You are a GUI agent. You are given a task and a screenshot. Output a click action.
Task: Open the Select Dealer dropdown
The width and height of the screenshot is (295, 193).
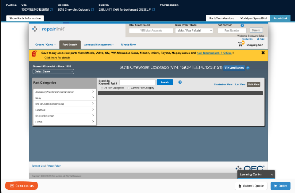[x=53, y=71]
